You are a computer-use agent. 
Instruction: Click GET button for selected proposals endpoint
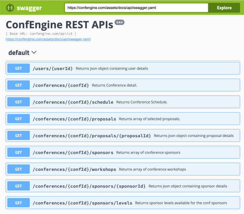tap(19, 119)
